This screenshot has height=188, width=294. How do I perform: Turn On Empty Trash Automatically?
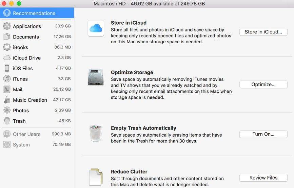(263, 134)
